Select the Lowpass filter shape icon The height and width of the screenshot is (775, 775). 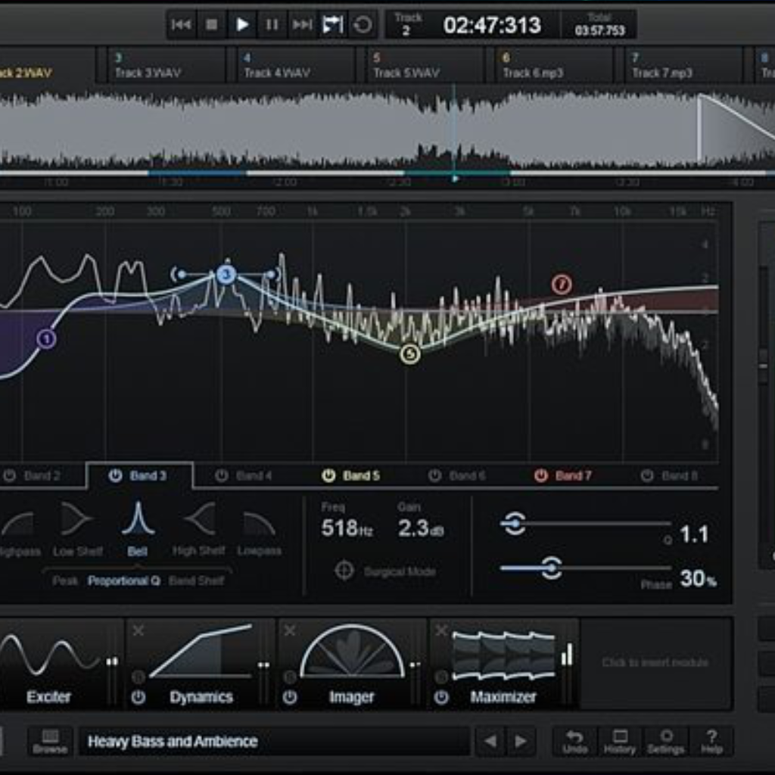tap(259, 523)
